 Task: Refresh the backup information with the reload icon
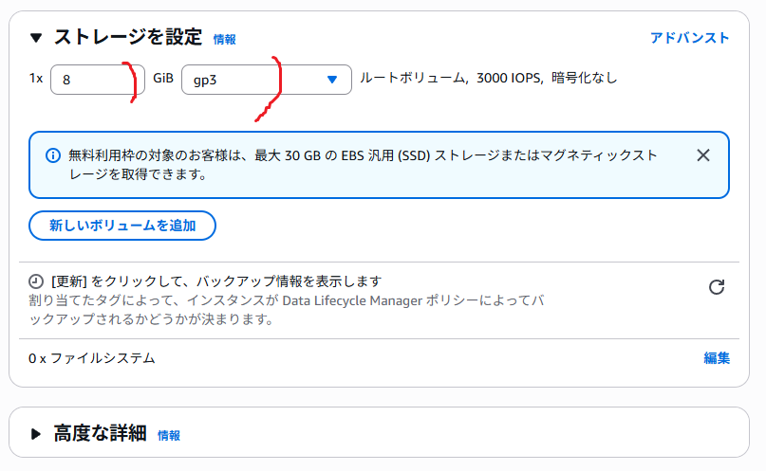click(717, 287)
